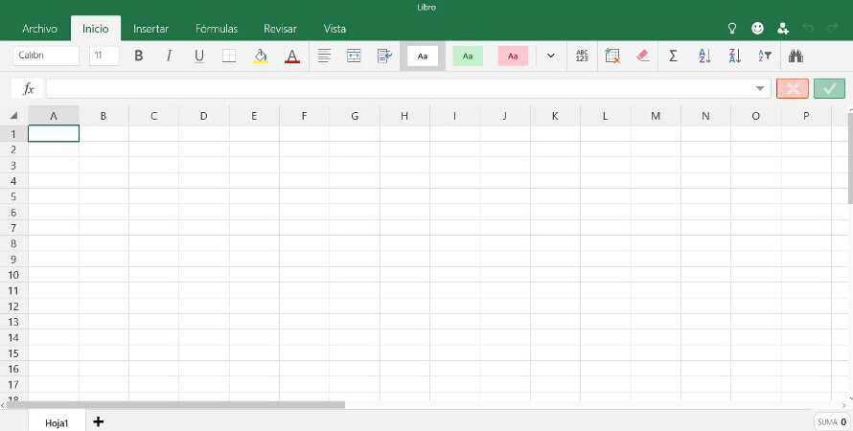Open the Calibri font name box
The height and width of the screenshot is (431, 853).
point(46,56)
